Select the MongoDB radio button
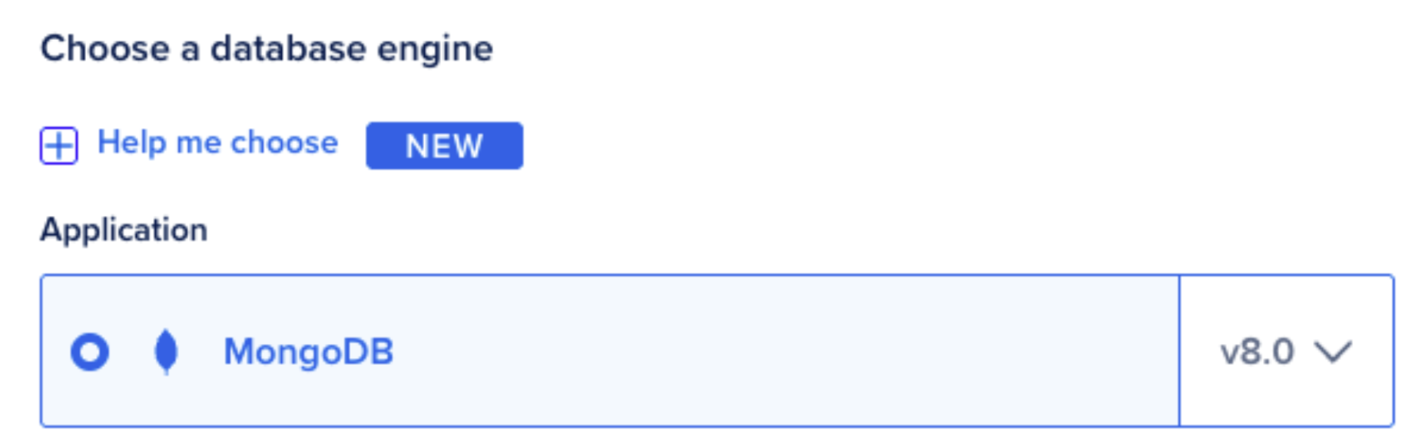Screen dimensions: 1415x444 90,352
